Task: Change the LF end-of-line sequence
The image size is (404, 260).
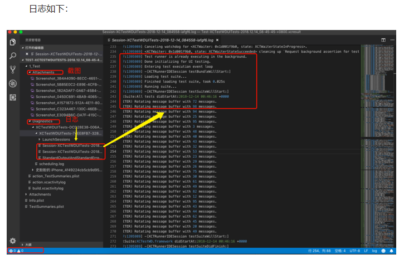Action: point(366,251)
